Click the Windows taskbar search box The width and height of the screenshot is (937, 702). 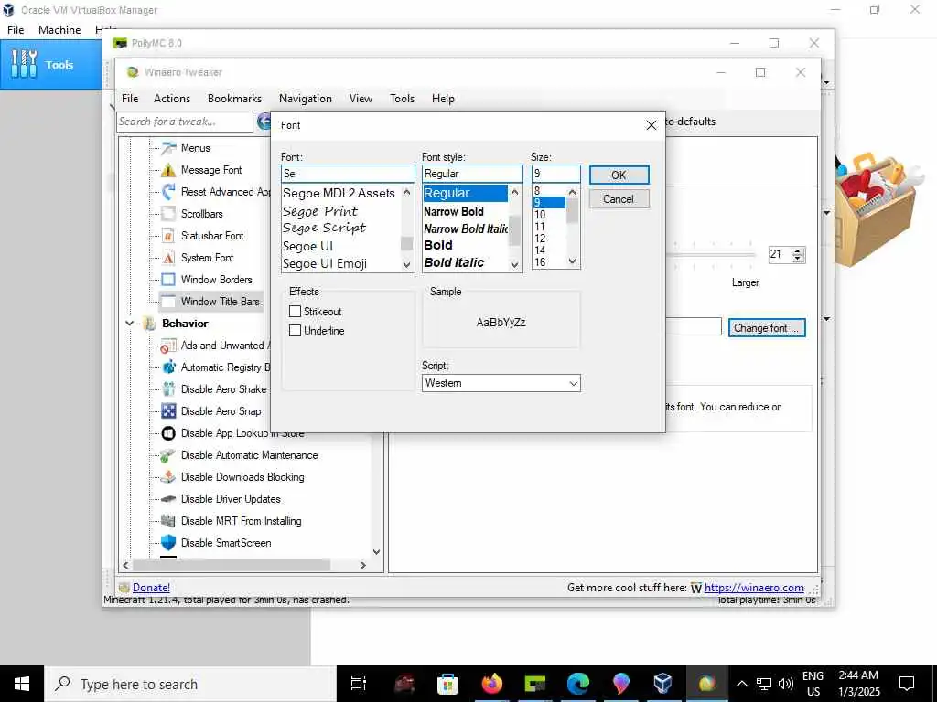click(190, 684)
